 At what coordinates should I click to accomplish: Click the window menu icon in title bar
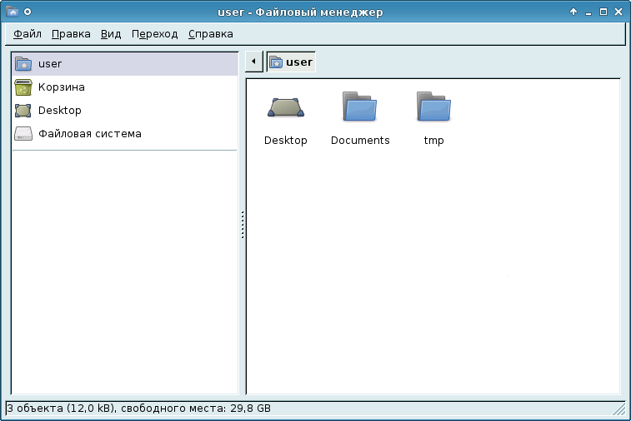click(x=13, y=12)
